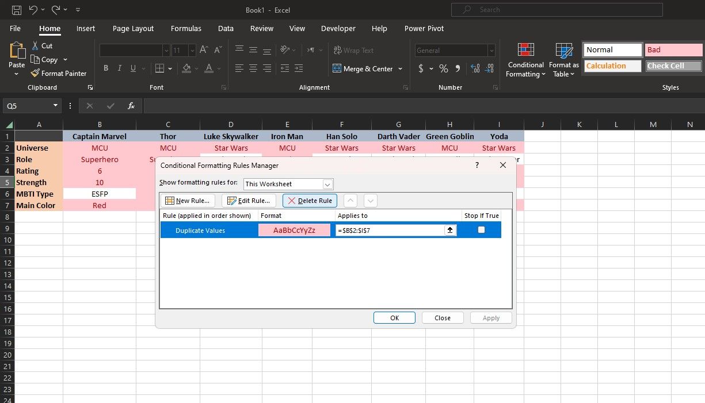Open the Border style dropdown

coord(170,68)
